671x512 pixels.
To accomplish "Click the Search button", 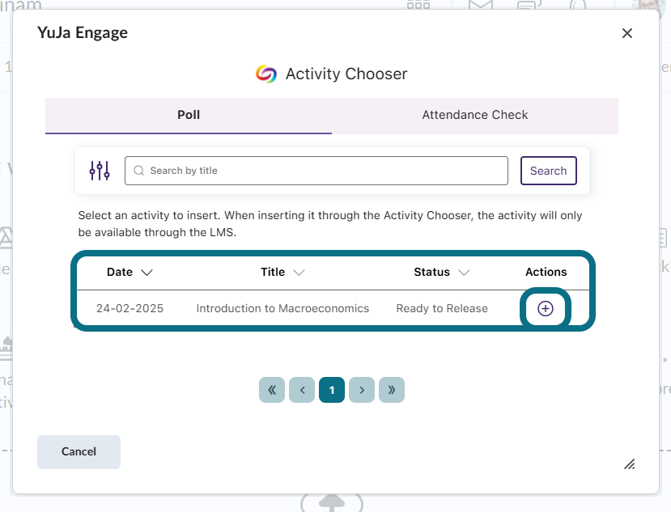I will (x=548, y=171).
